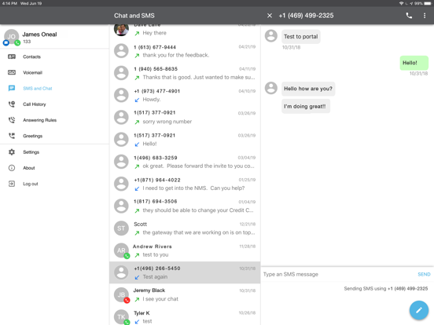Tap the blue compose pencil button

click(x=419, y=310)
